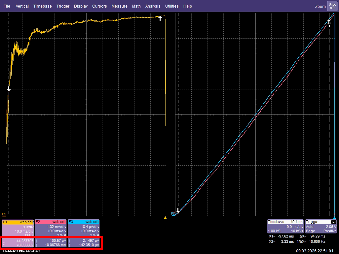Screen dimensions: 339x254
Task: Click the 1.00 kS sample count
Action: tap(274, 231)
